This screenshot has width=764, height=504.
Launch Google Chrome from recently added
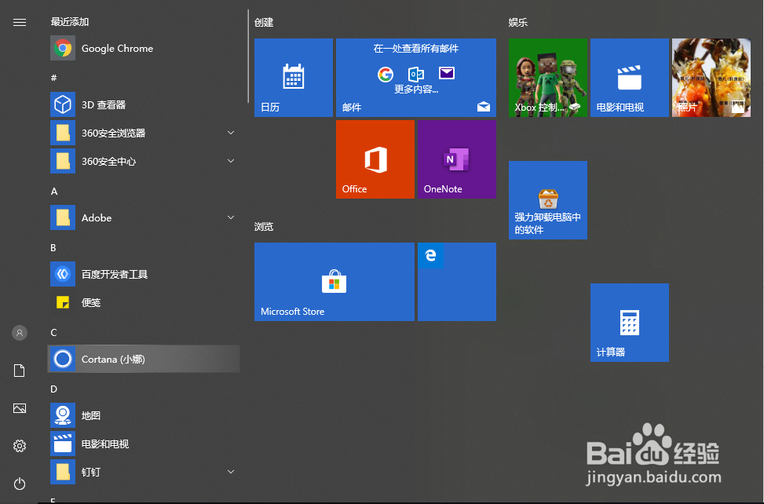click(x=144, y=48)
